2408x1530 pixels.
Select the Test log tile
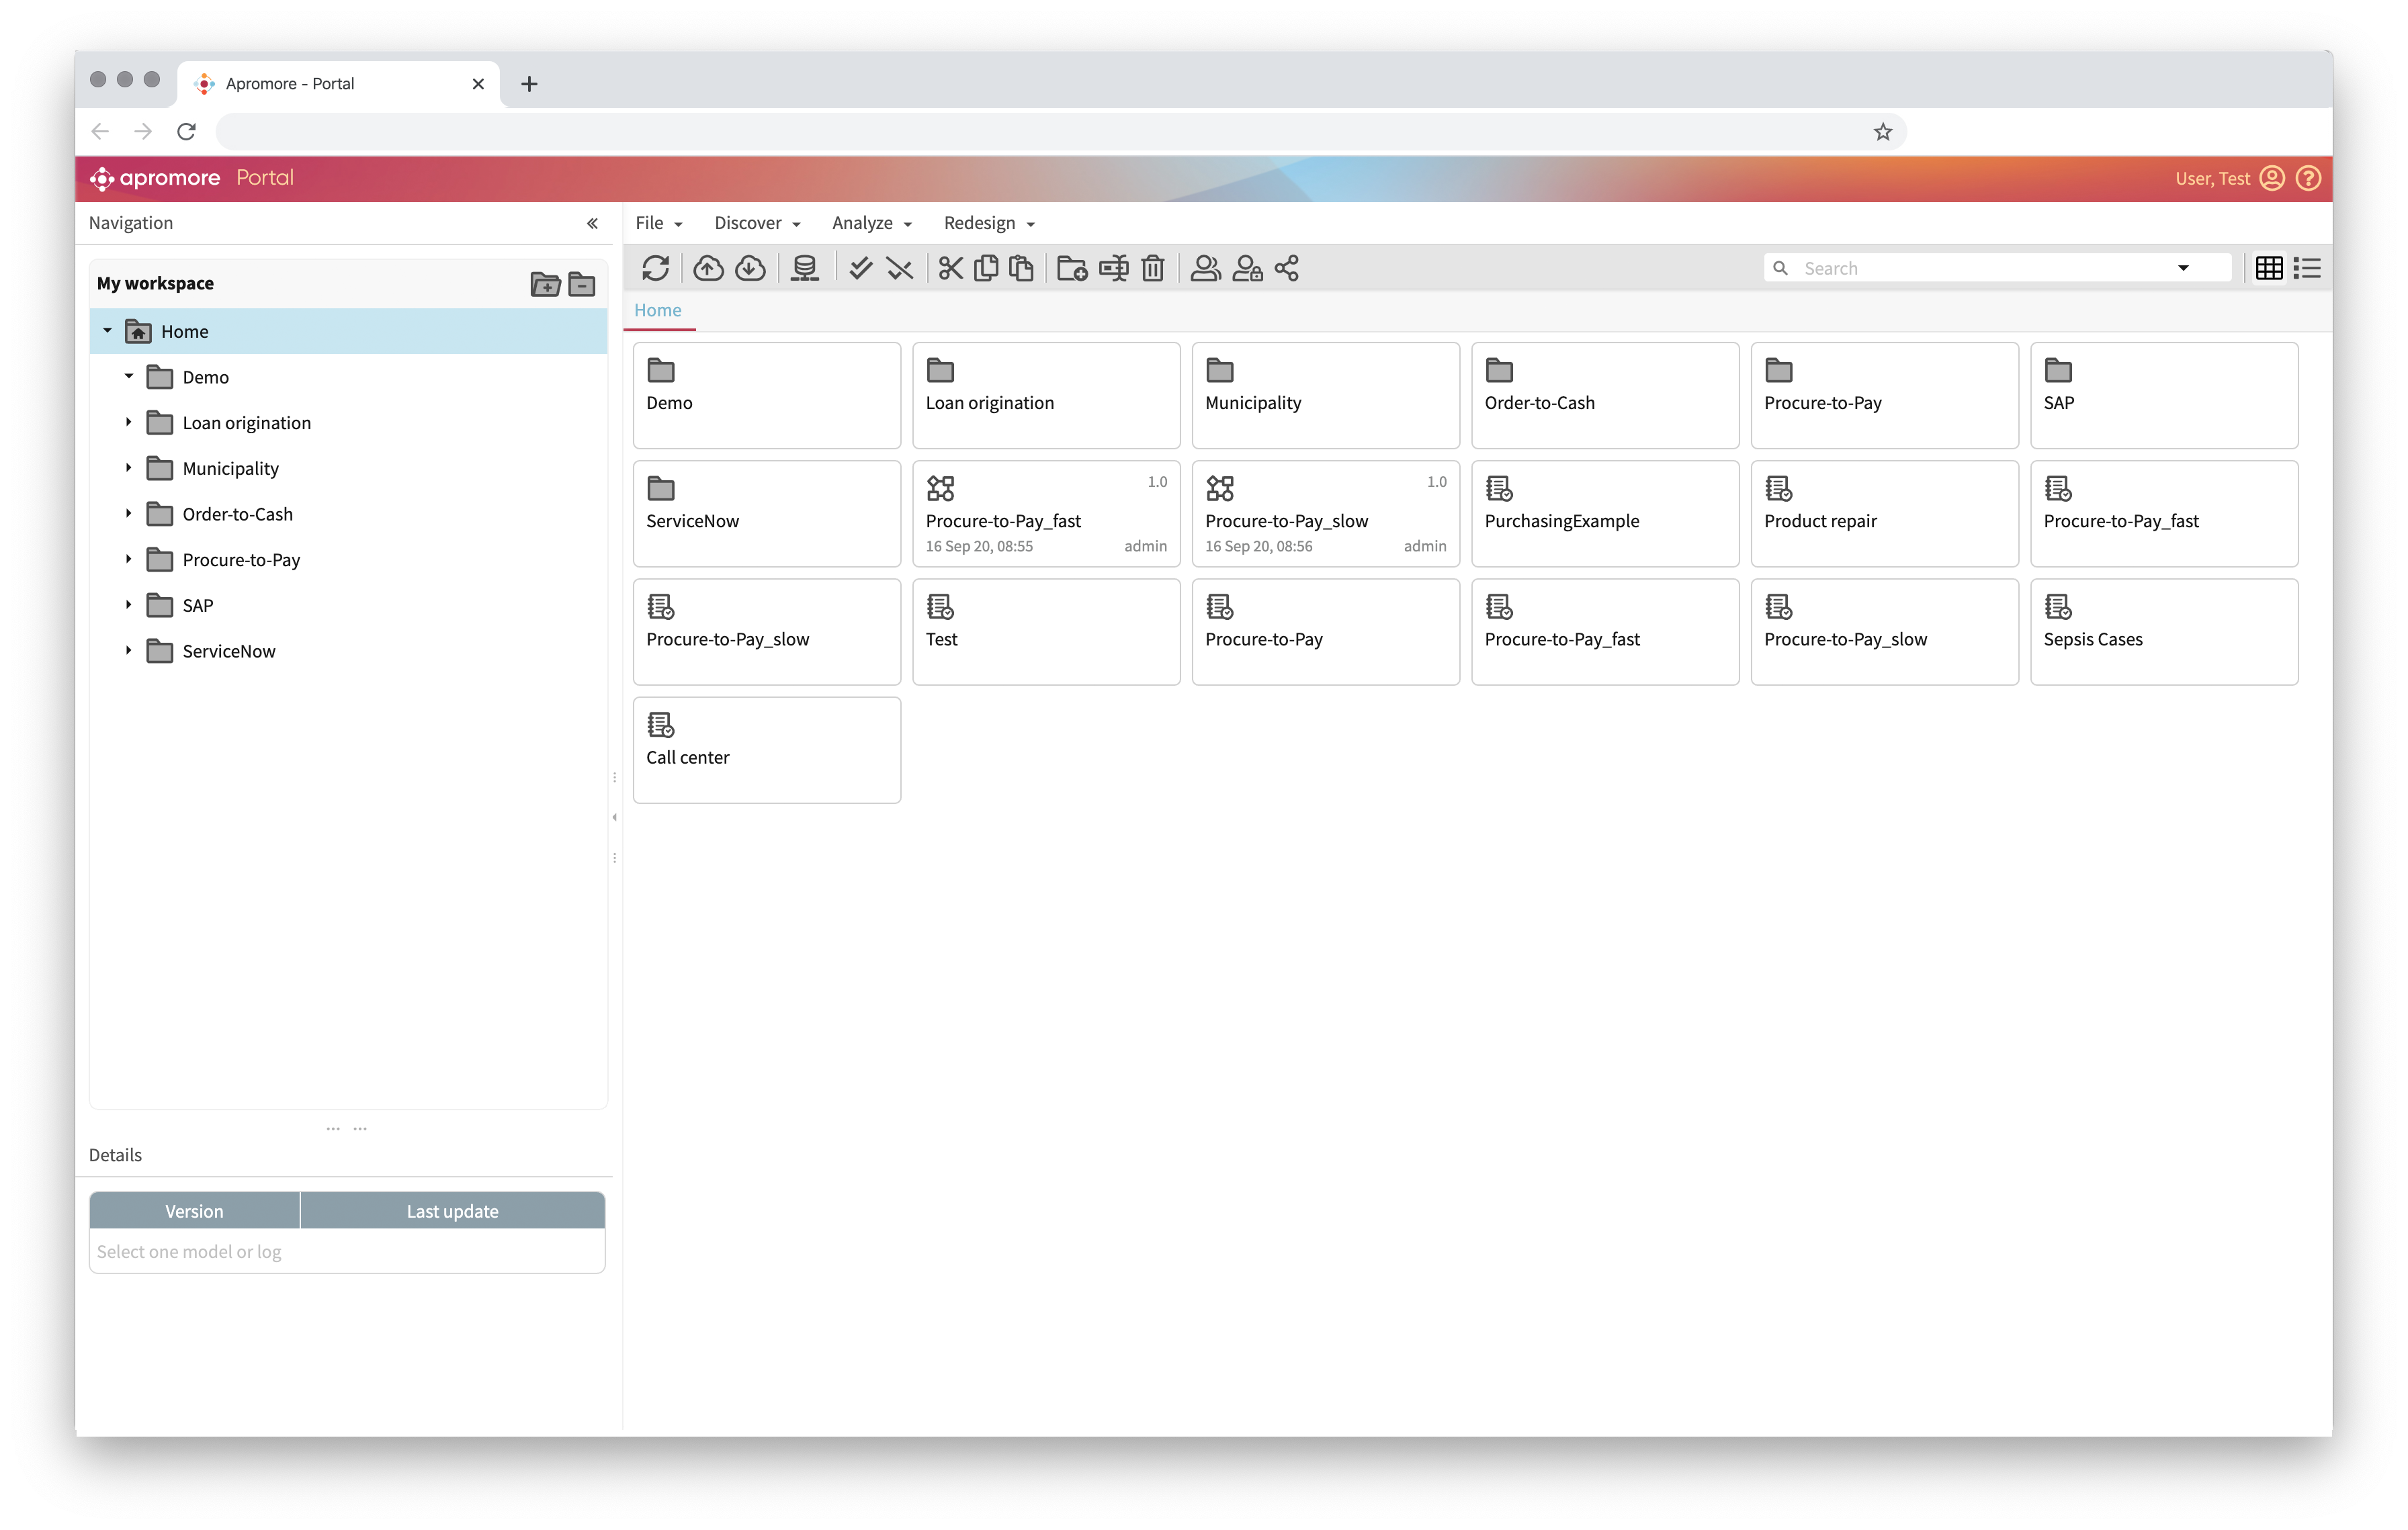tap(1046, 631)
